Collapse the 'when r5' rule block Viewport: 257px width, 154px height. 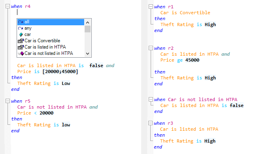click(8, 101)
